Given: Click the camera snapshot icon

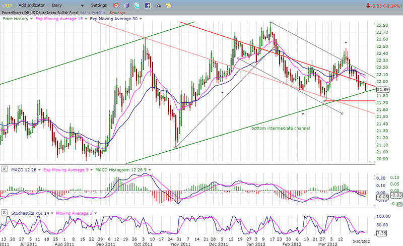Looking at the screenshot, I should pyautogui.click(x=159, y=5).
